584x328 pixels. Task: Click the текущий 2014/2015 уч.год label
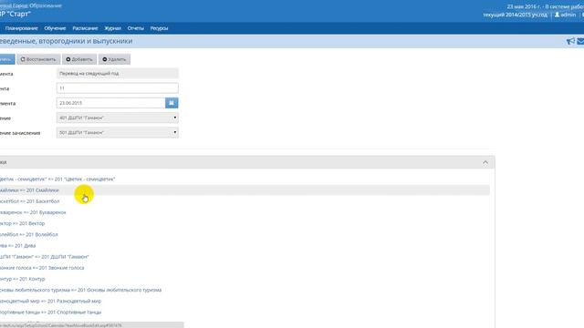(x=515, y=15)
